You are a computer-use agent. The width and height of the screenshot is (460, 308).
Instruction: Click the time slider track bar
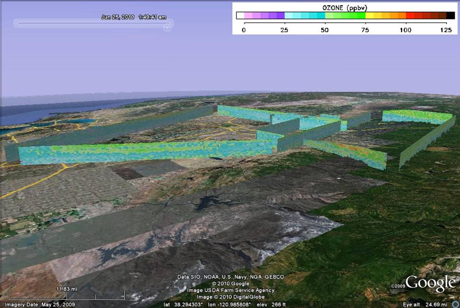(x=93, y=23)
